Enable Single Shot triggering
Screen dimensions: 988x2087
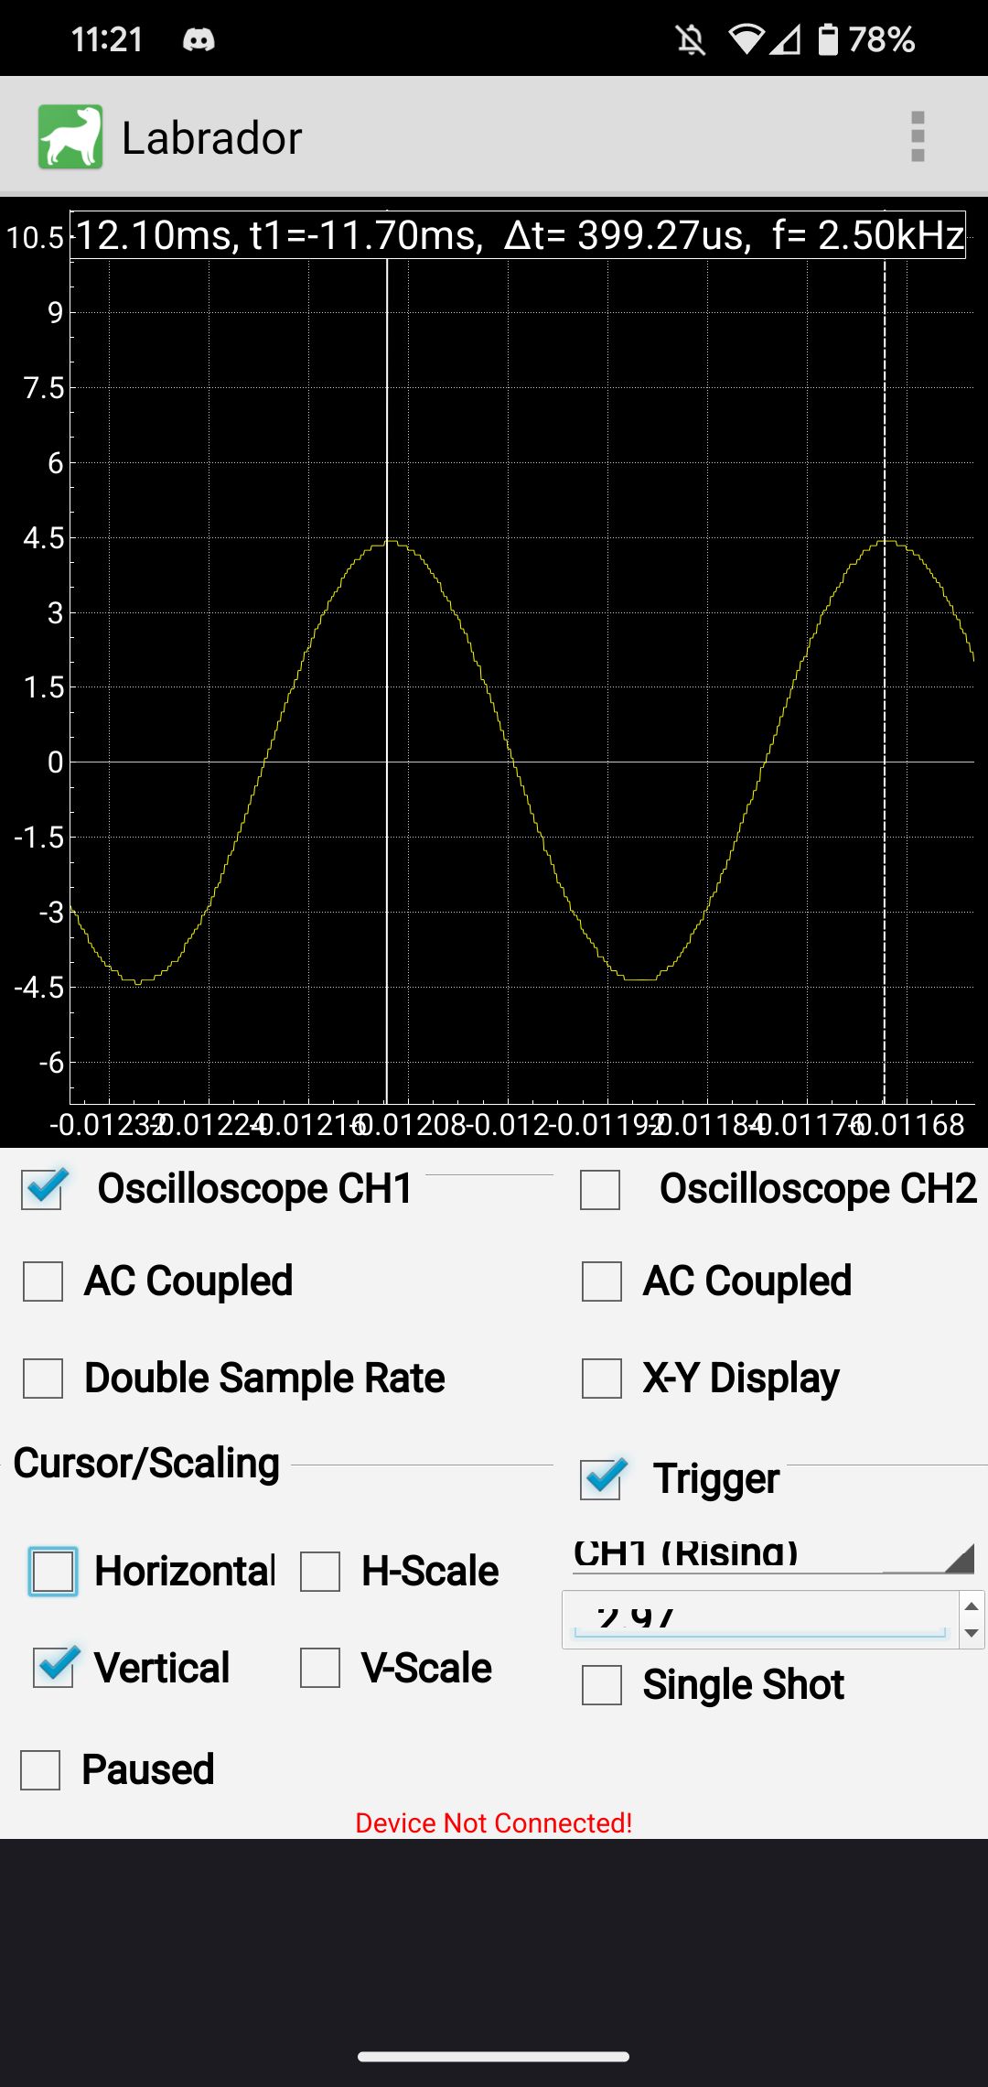pos(602,1682)
